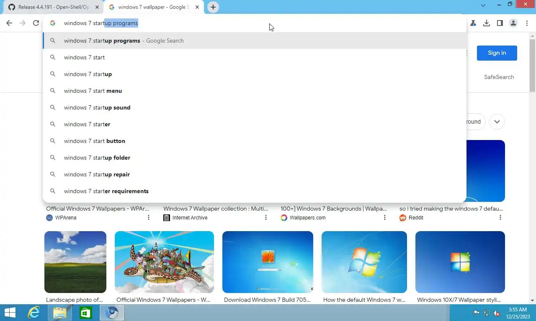Open the default Windows 7 logo wallpaper thumbnail
536x321 pixels.
pyautogui.click(x=364, y=262)
